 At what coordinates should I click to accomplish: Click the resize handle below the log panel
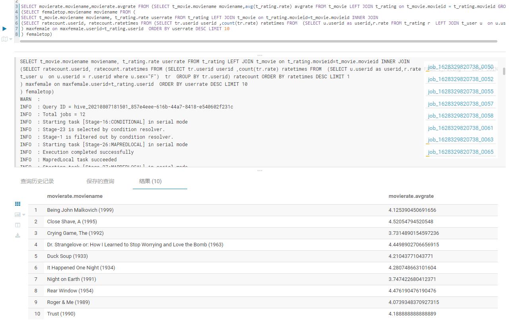tap(260, 170)
